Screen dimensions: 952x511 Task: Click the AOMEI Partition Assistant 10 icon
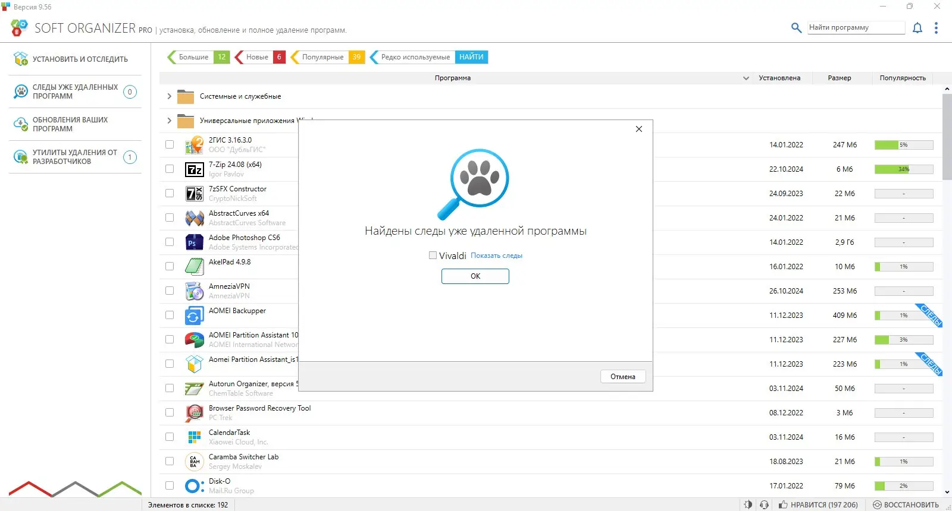click(x=195, y=340)
